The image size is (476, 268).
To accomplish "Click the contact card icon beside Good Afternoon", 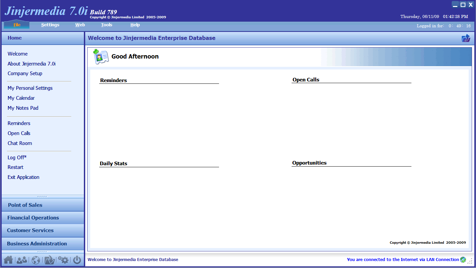I will [x=101, y=57].
